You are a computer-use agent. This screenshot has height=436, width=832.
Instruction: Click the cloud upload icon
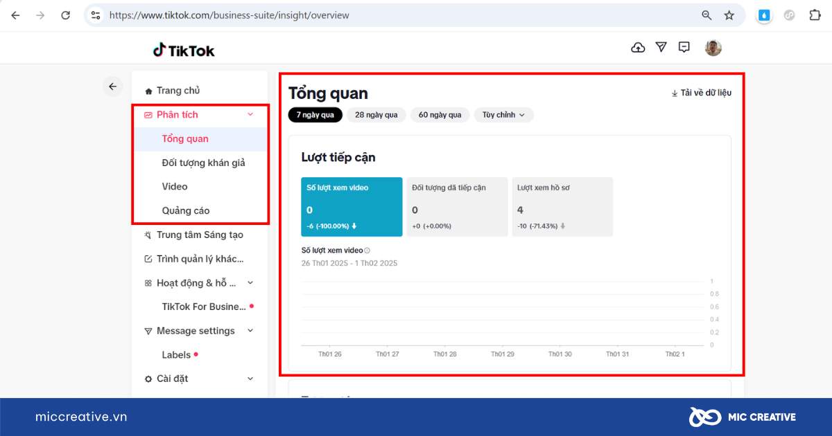point(638,47)
